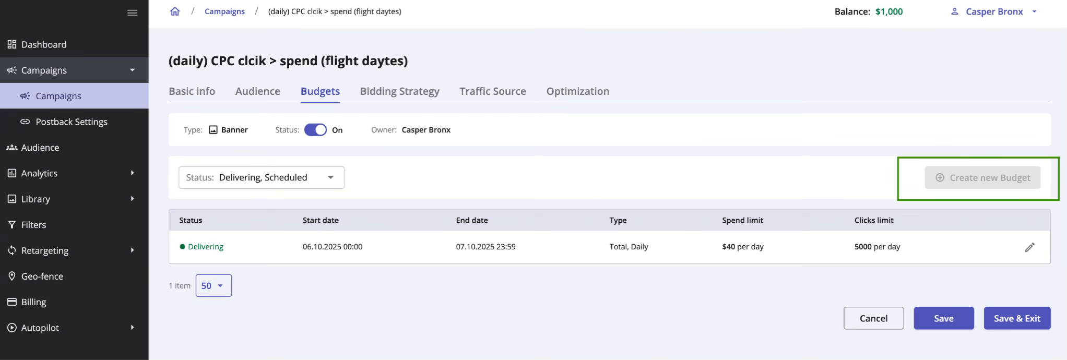This screenshot has height=360, width=1067.
Task: Click the Type column header in the table
Action: [x=618, y=220]
